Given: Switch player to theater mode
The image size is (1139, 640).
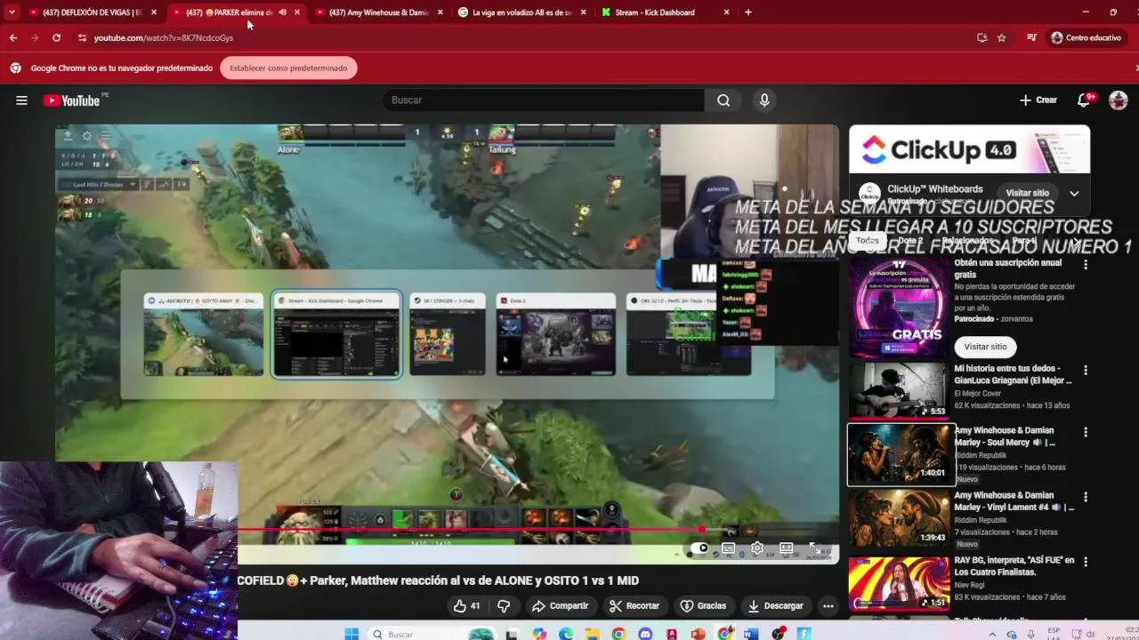Looking at the screenshot, I should (x=786, y=548).
